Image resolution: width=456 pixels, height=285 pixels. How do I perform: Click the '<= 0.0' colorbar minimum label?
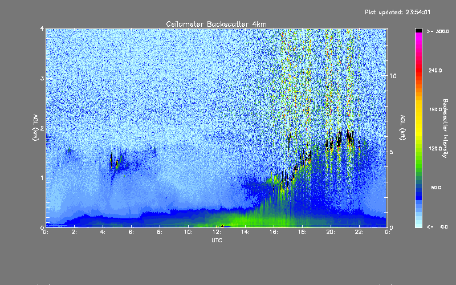(437, 227)
